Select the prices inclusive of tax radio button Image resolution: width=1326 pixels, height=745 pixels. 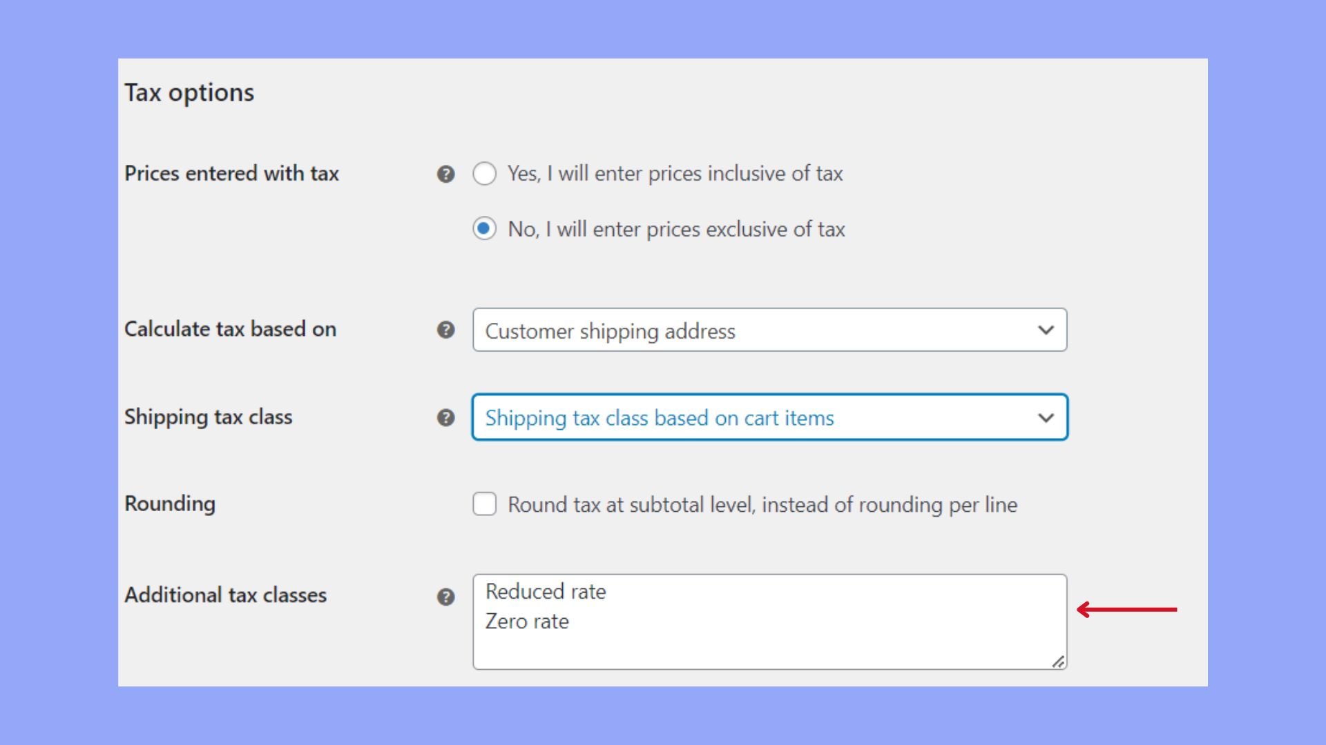tap(484, 173)
